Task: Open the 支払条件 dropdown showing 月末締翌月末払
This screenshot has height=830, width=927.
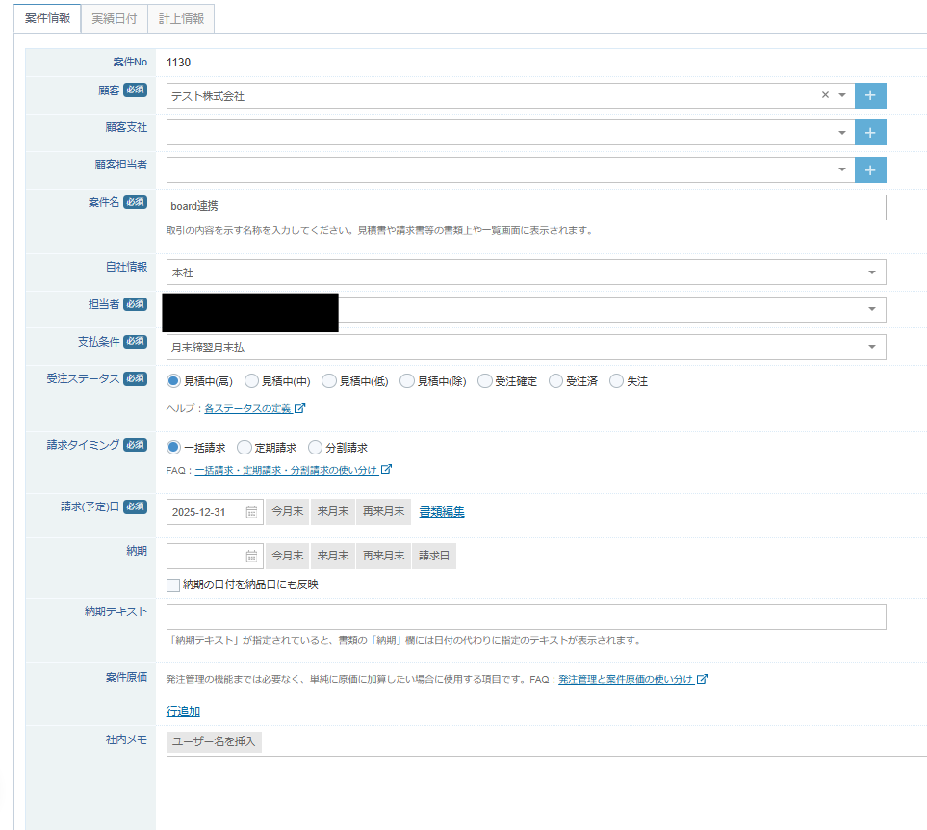Action: pyautogui.click(x=527, y=347)
